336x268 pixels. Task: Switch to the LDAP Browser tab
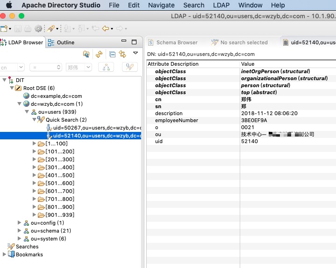click(22, 42)
